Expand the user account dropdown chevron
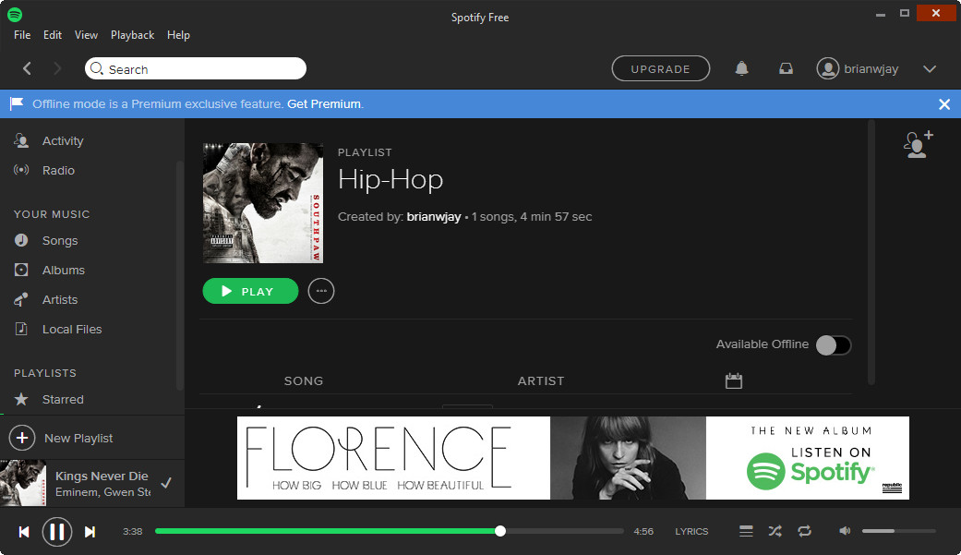This screenshot has width=961, height=555. click(930, 68)
